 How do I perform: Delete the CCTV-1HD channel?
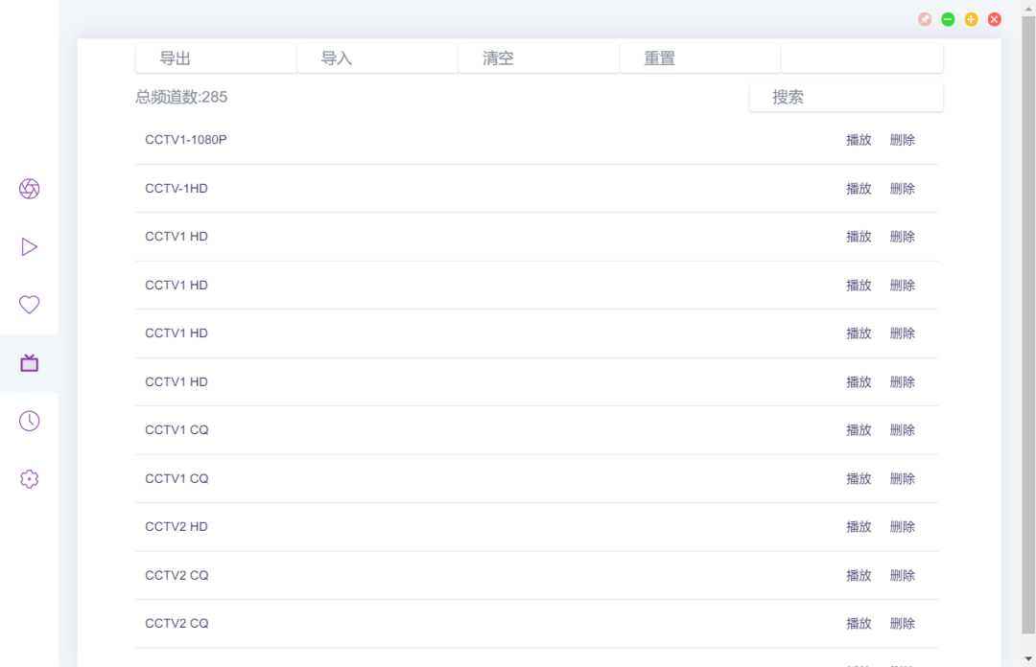click(x=903, y=189)
